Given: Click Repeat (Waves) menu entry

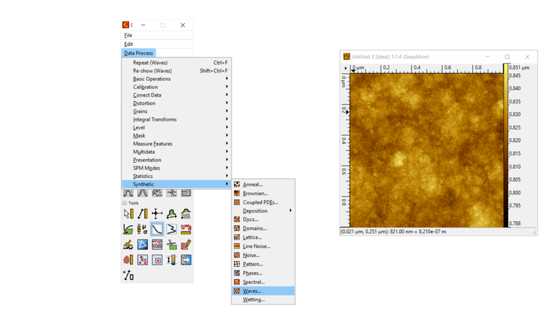Looking at the screenshot, I should [x=150, y=63].
